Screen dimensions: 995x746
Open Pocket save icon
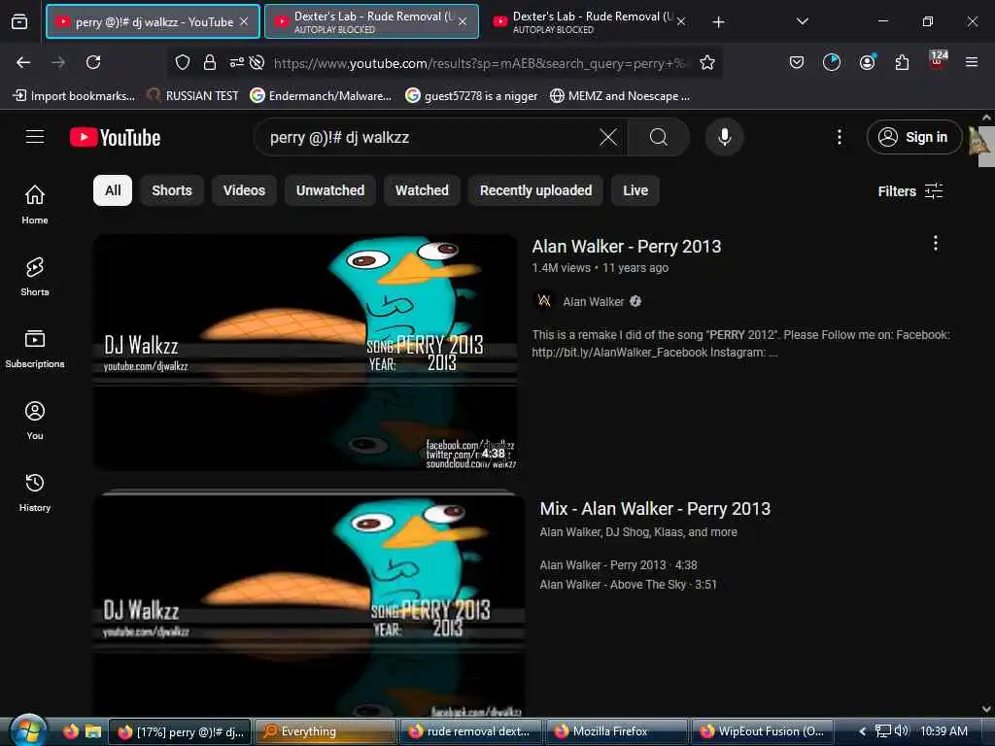(797, 62)
